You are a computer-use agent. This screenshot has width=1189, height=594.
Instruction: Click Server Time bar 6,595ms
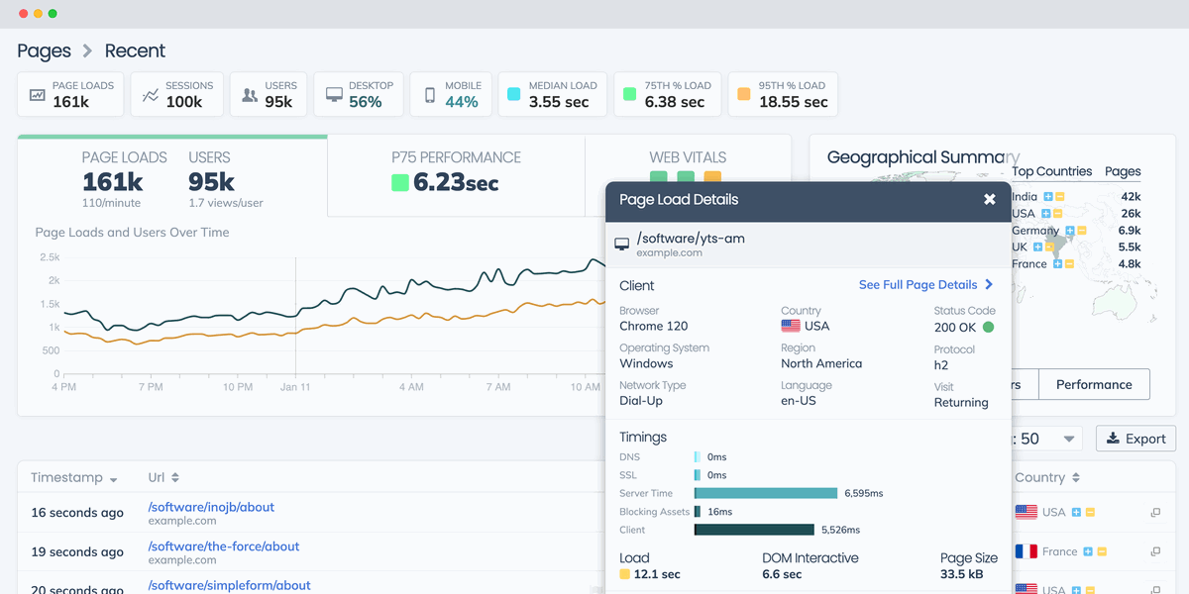pos(766,493)
